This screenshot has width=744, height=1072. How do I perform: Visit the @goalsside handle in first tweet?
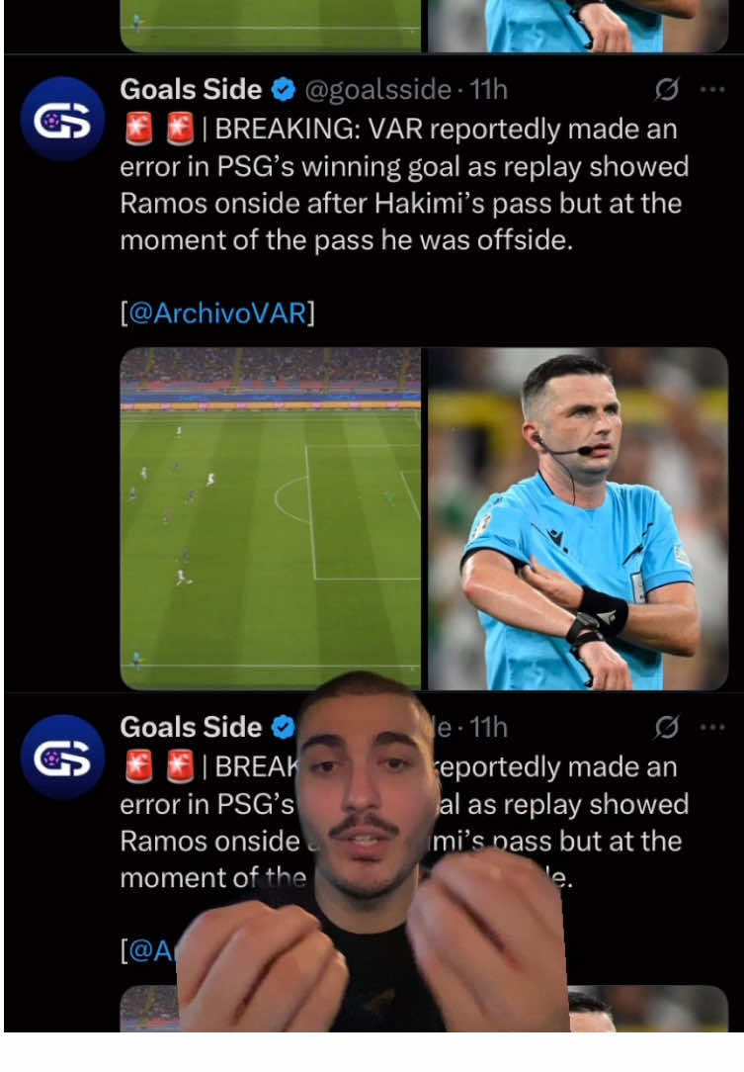coord(377,90)
